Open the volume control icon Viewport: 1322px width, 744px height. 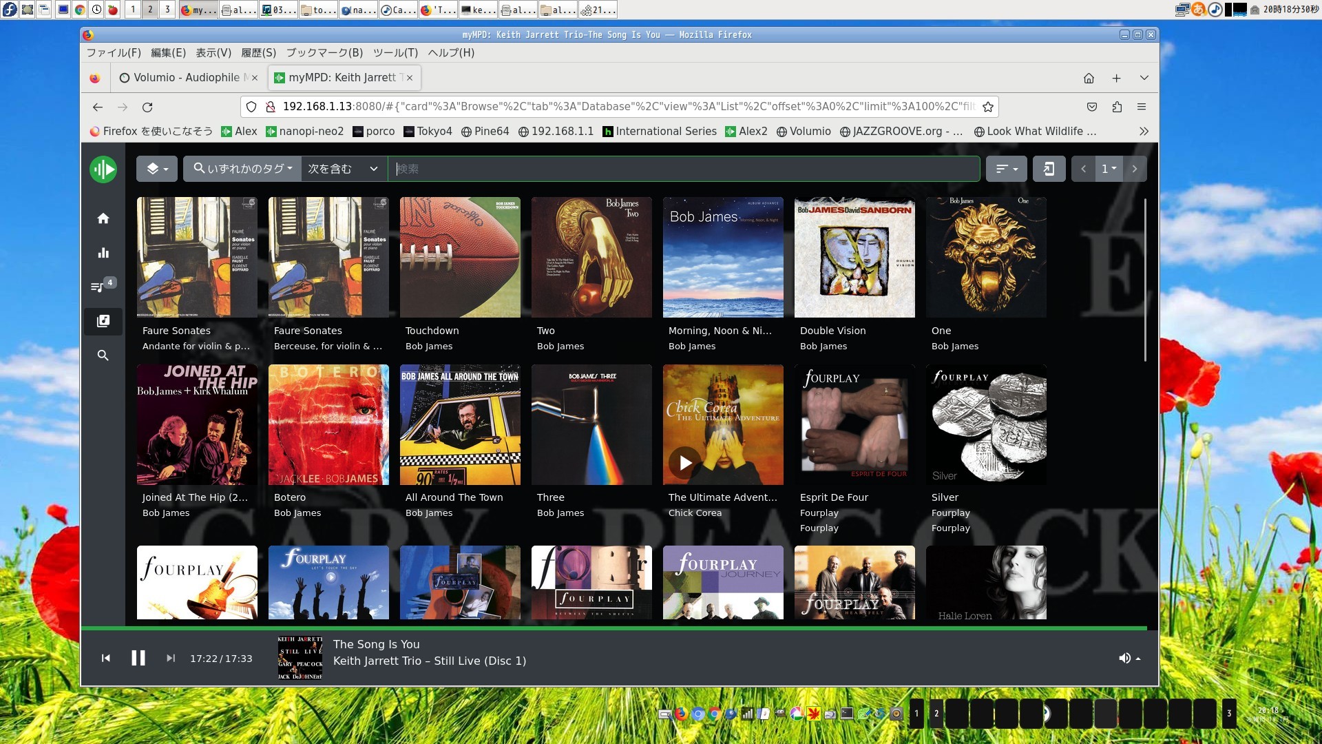(1125, 658)
